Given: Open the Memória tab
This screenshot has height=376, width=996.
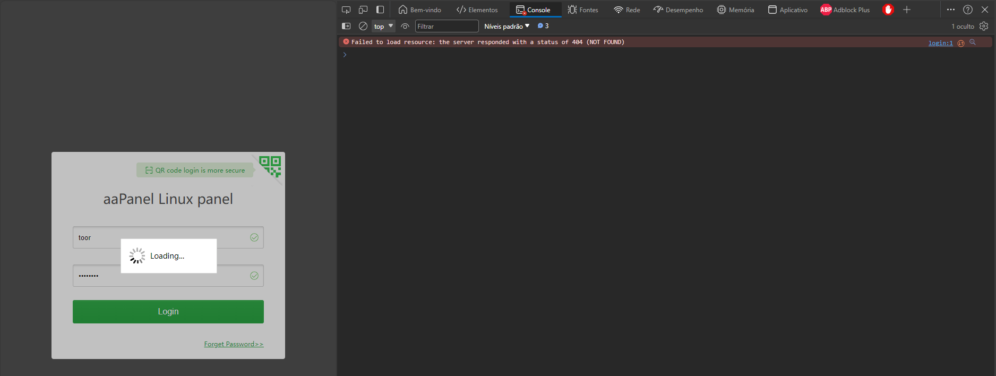Looking at the screenshot, I should click(x=735, y=10).
